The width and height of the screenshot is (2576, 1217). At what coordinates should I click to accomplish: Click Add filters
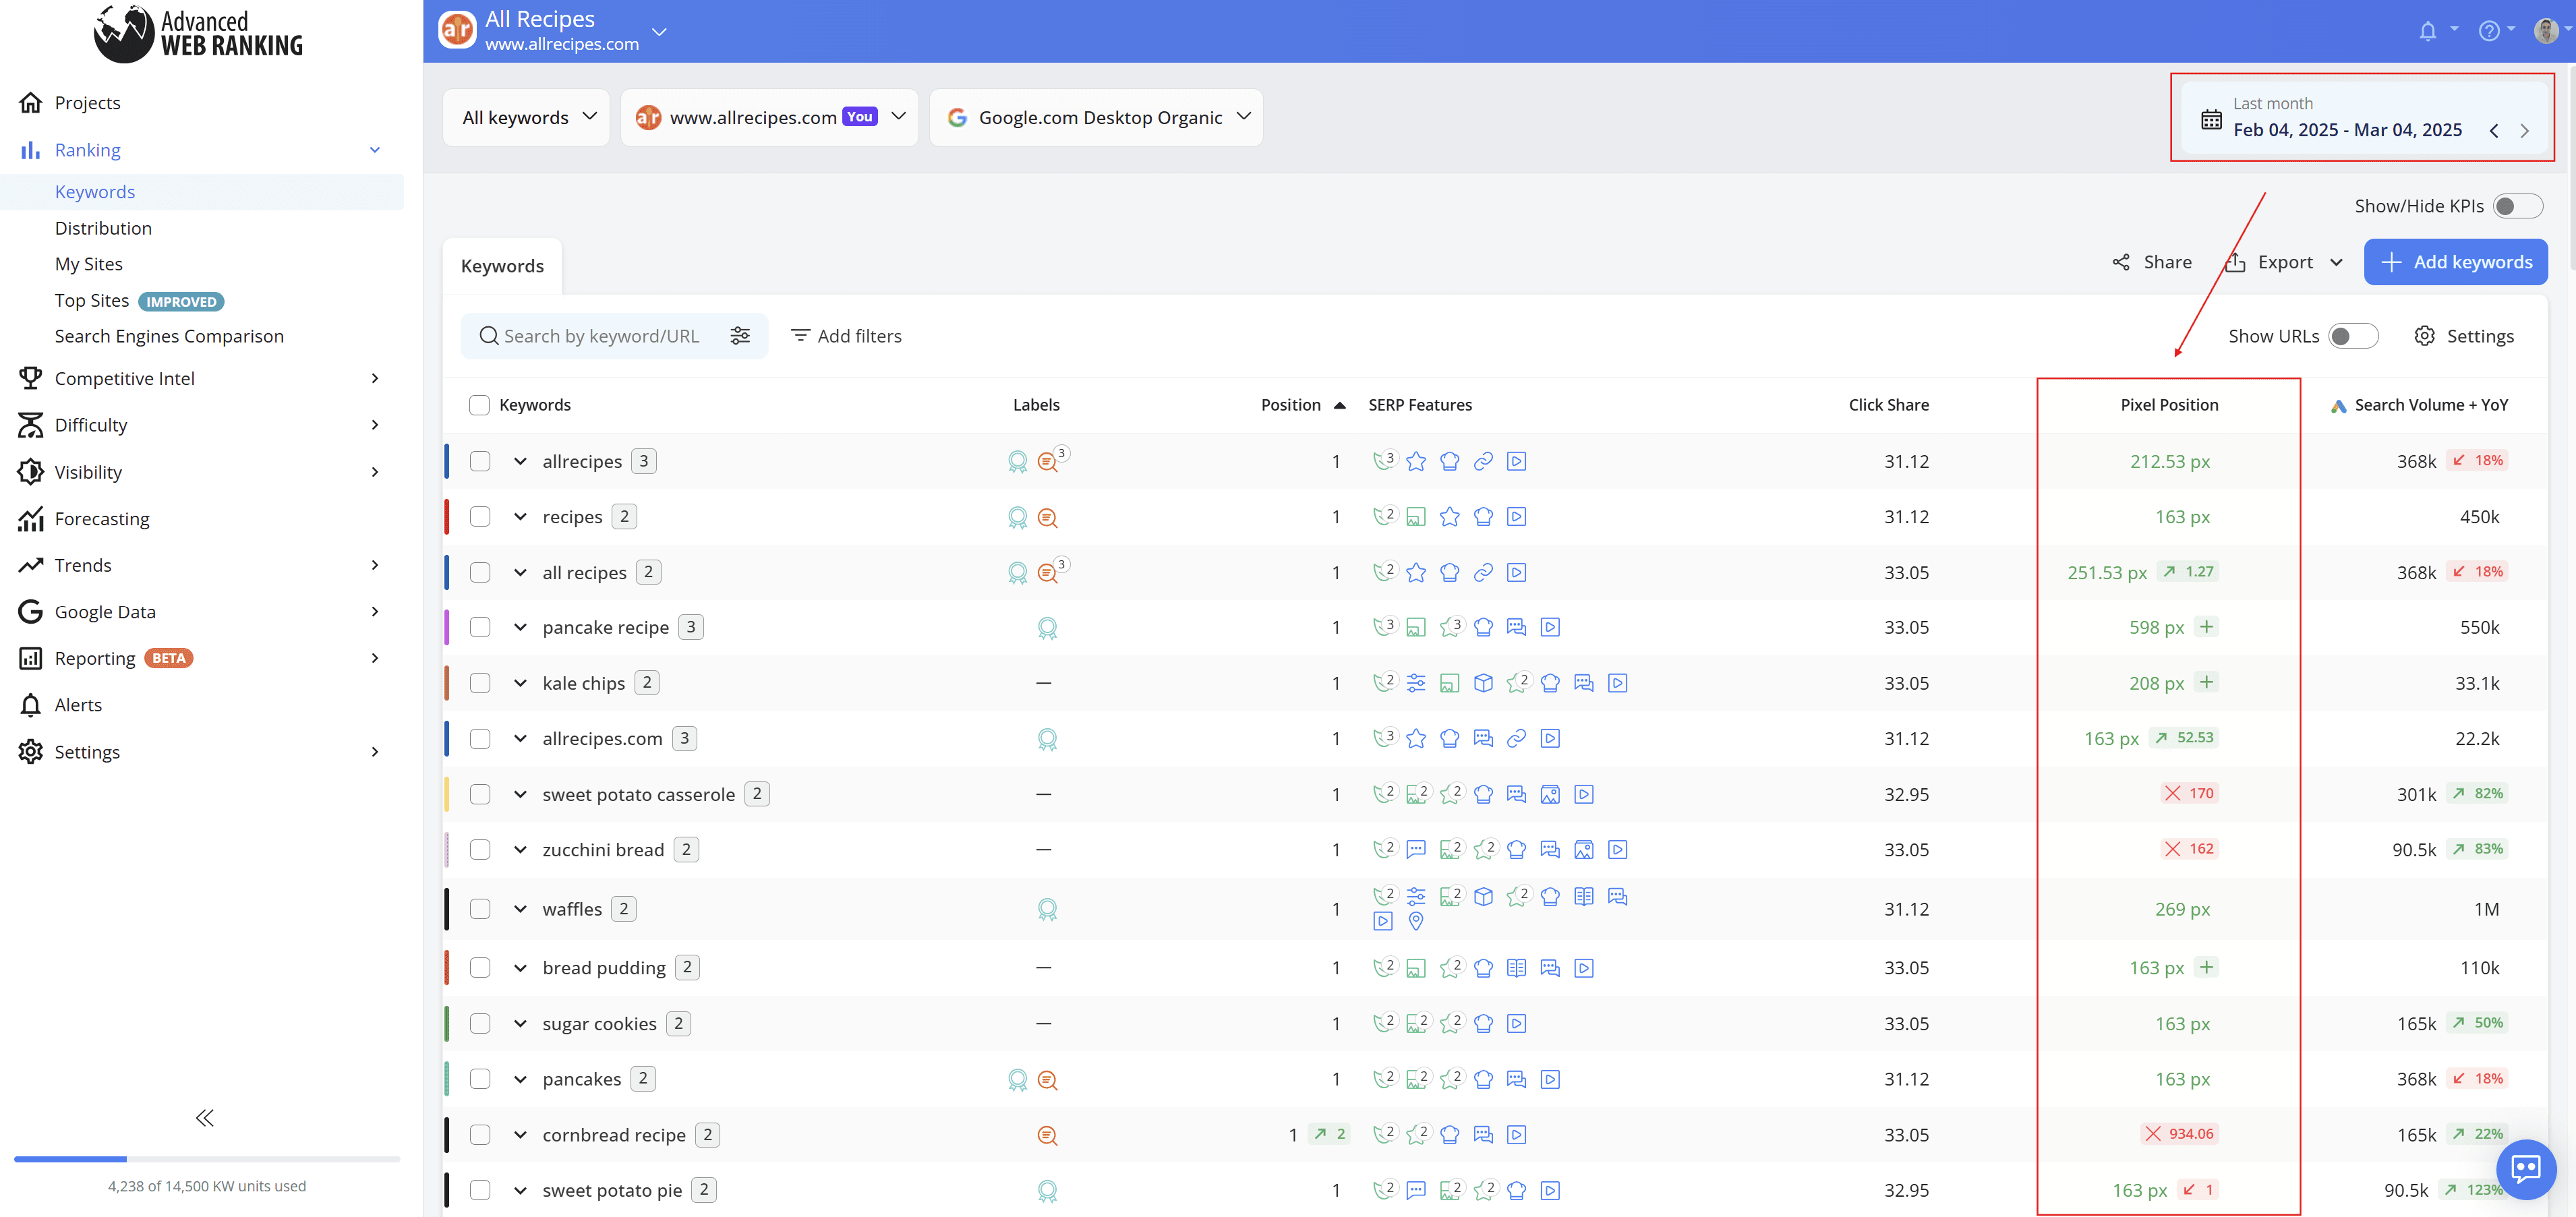(846, 336)
